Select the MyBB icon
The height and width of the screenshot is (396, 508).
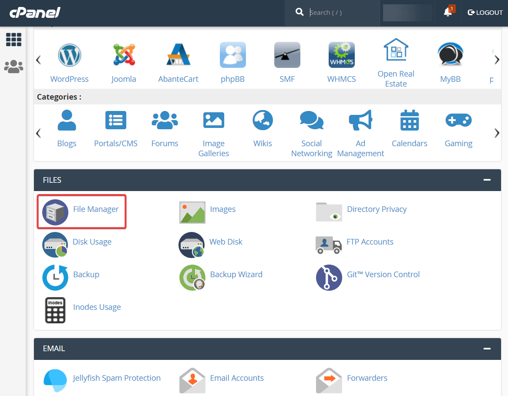coord(451,55)
